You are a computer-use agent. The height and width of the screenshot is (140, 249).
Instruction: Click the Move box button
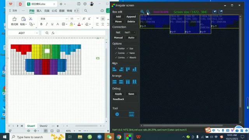point(118,21)
